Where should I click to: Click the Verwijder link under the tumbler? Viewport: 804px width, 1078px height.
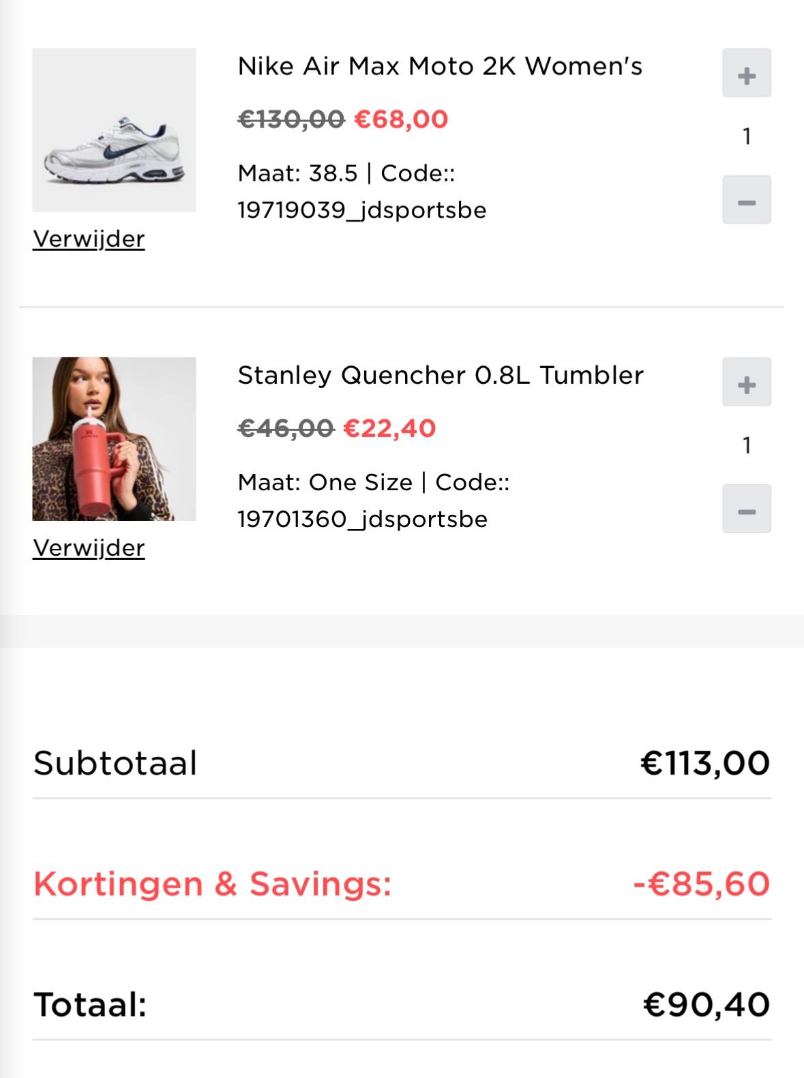(89, 548)
